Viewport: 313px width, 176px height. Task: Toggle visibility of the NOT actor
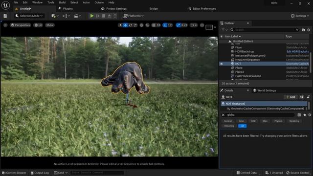pos(222,64)
